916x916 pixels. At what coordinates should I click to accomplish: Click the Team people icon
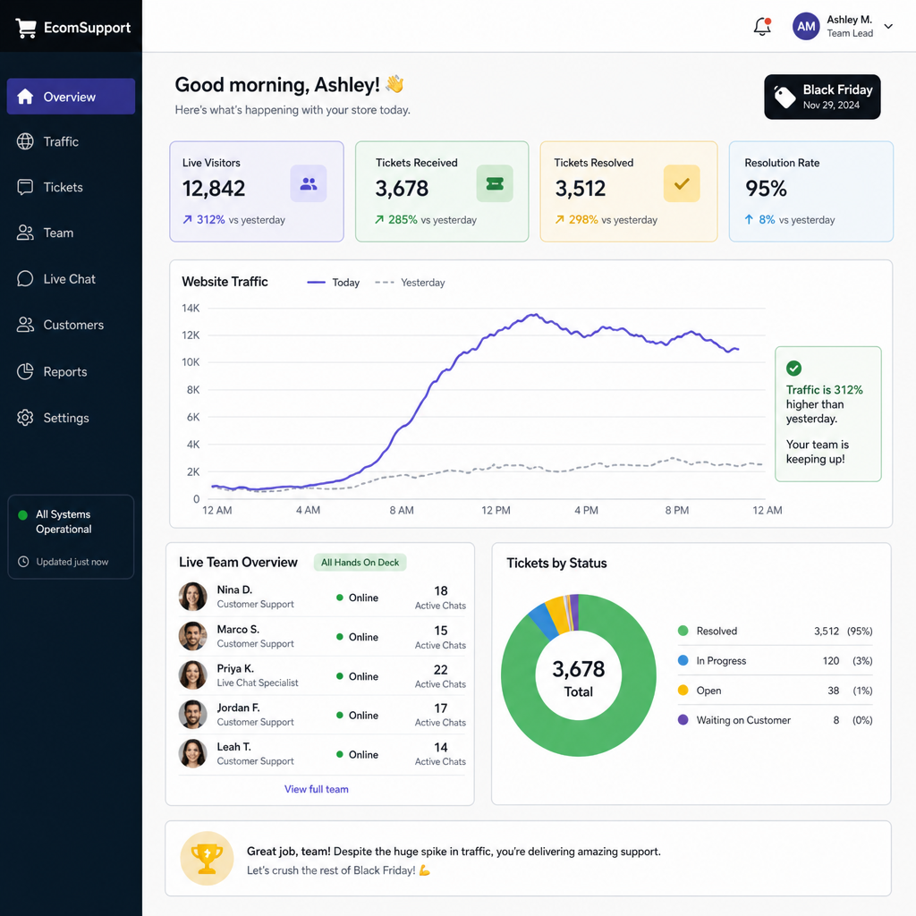click(x=25, y=233)
